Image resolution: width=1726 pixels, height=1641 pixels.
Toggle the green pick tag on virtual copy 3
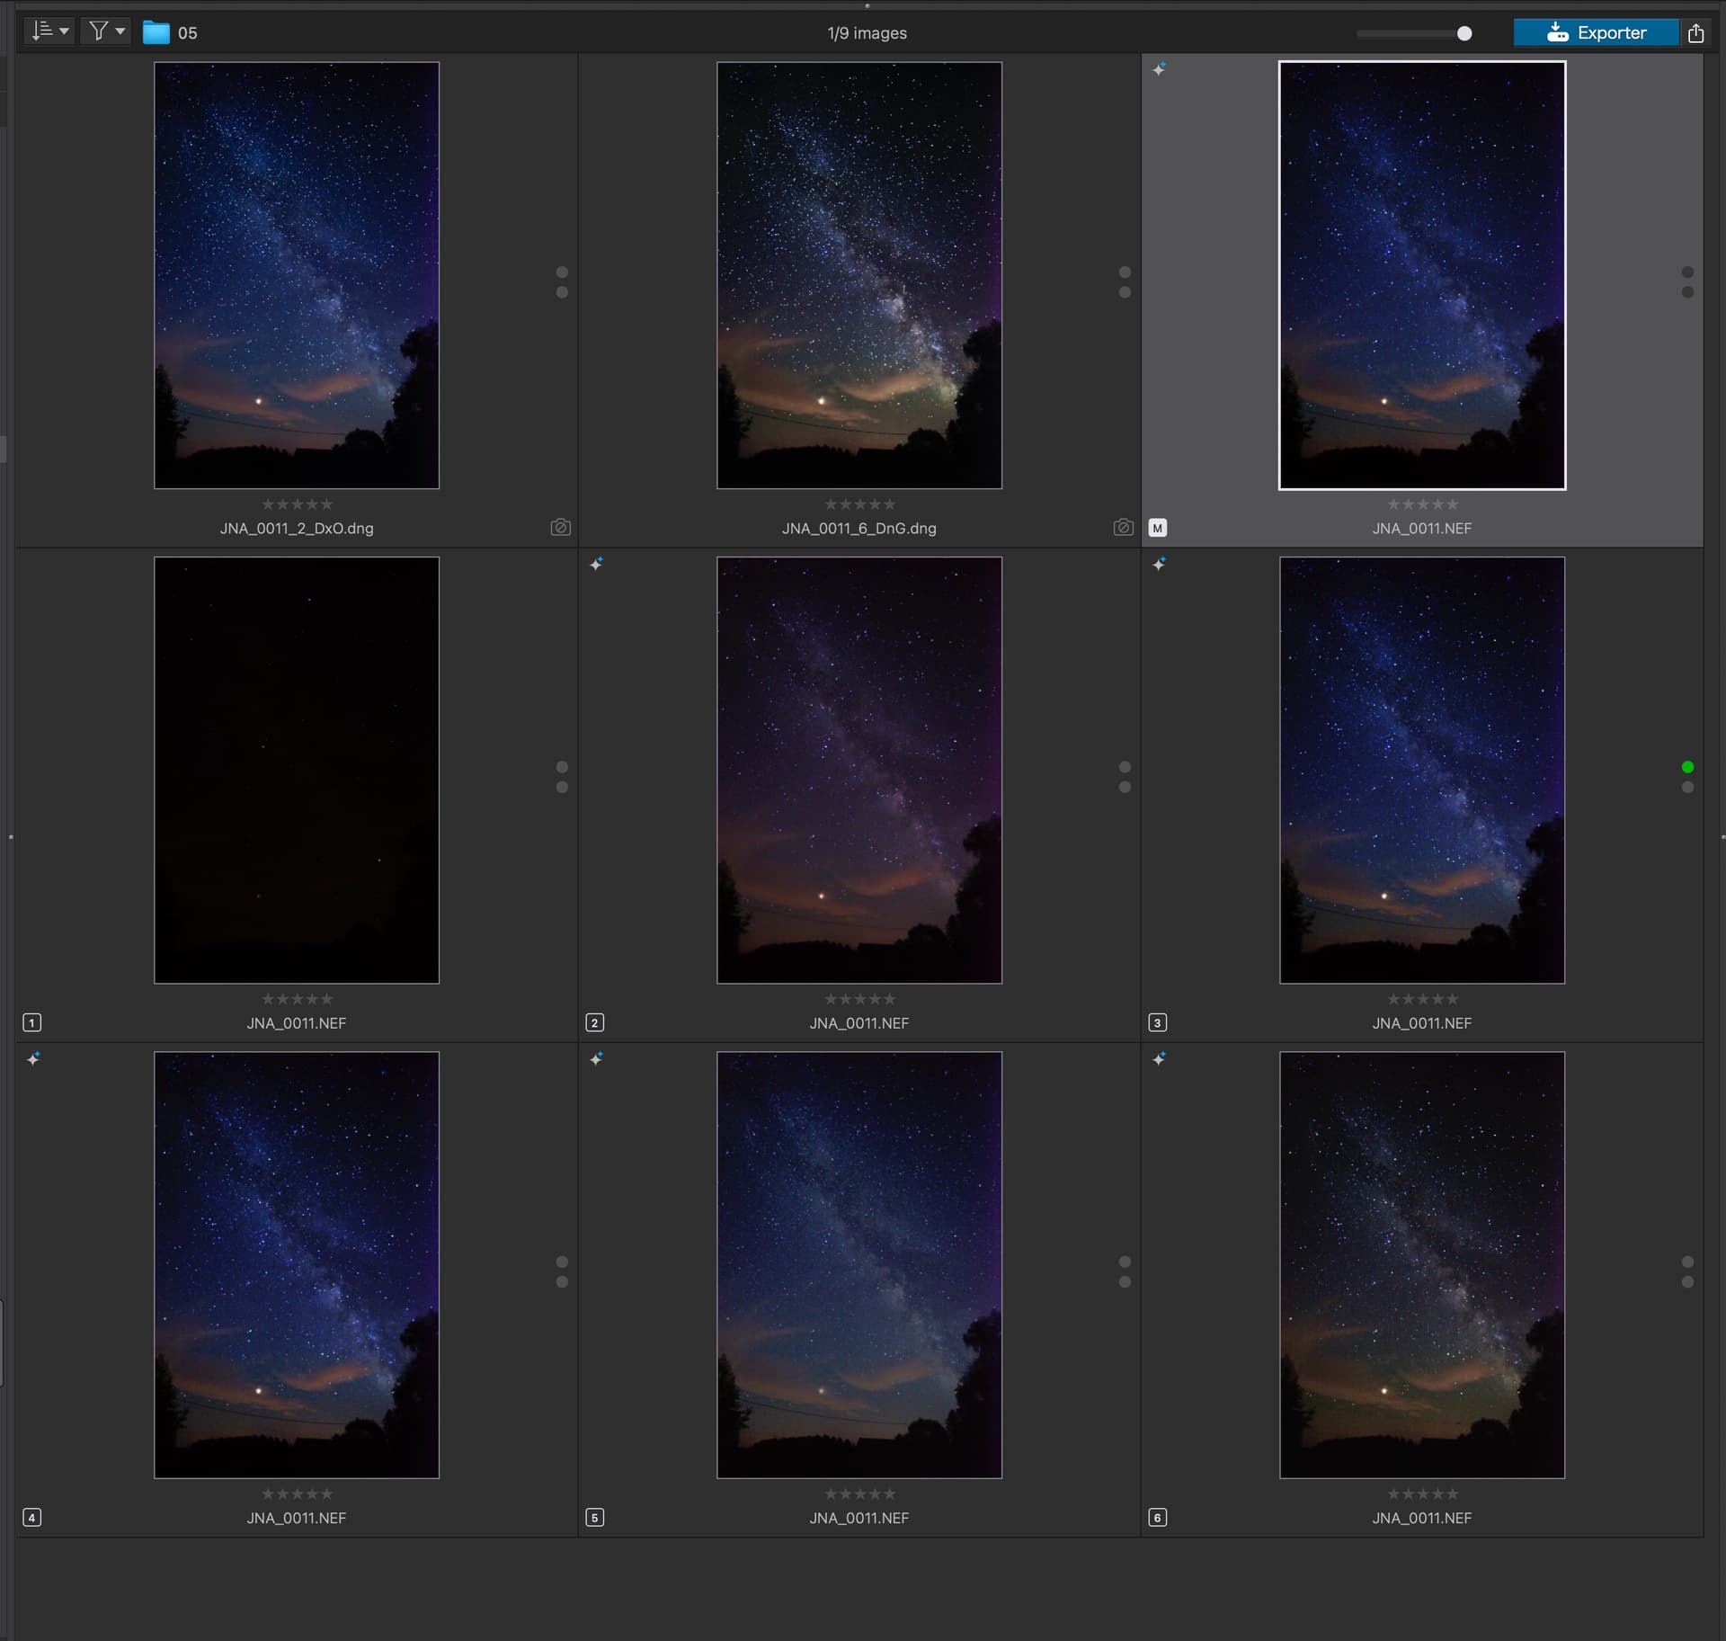[x=1687, y=767]
